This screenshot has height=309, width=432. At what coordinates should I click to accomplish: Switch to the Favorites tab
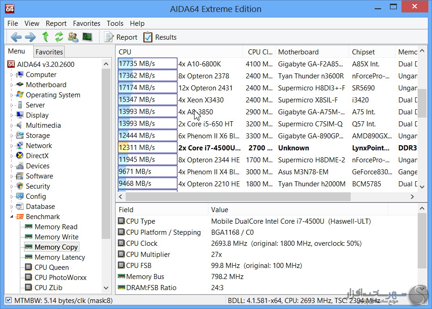pyautogui.click(x=49, y=52)
